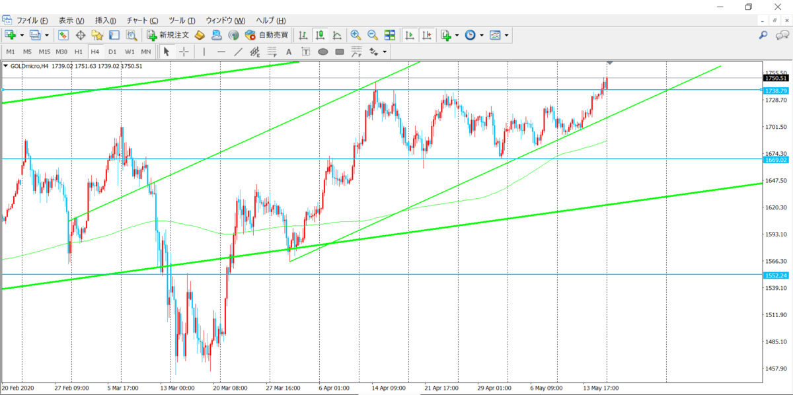Select the MN monthly timeframe

146,52
